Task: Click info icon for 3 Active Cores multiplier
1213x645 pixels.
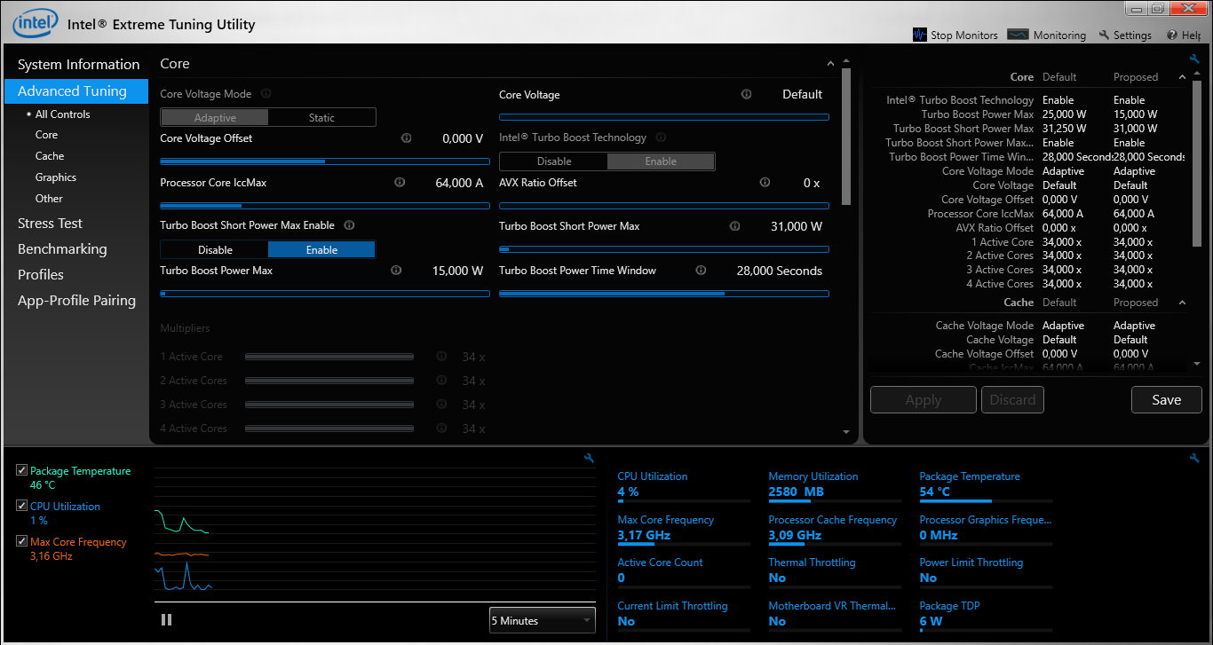Action: click(x=441, y=404)
